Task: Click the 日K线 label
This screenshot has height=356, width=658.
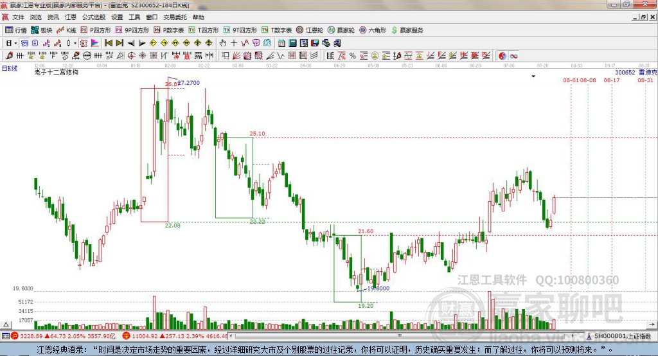Action: (10, 68)
